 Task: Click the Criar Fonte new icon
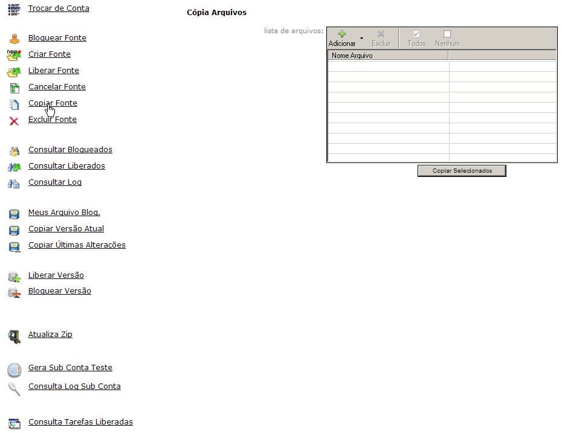14,55
